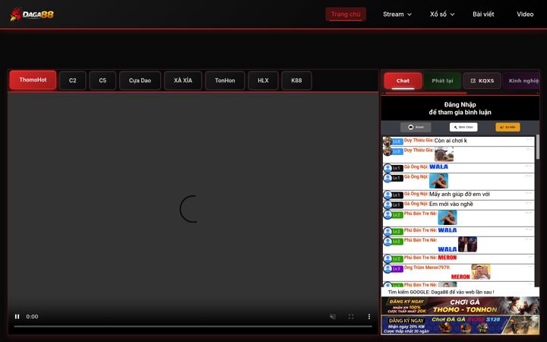Select message 'Em mới vào nghề'
The height and width of the screenshot is (342, 547).
[x=451, y=204]
